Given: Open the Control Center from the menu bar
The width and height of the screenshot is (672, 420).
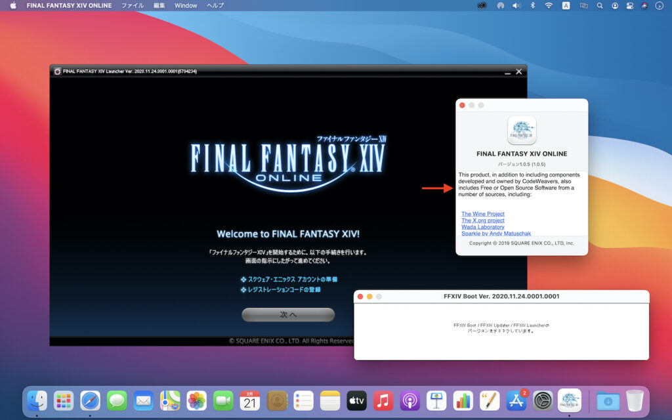Looking at the screenshot, I should (x=630, y=5).
